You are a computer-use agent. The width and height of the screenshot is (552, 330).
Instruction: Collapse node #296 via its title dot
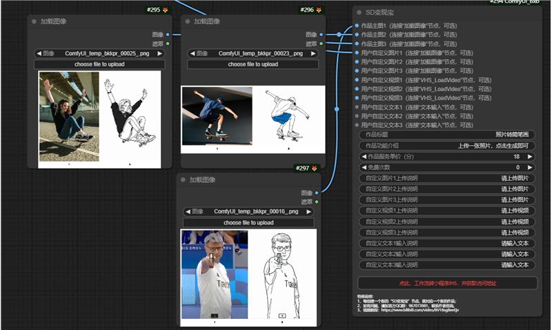(x=188, y=21)
